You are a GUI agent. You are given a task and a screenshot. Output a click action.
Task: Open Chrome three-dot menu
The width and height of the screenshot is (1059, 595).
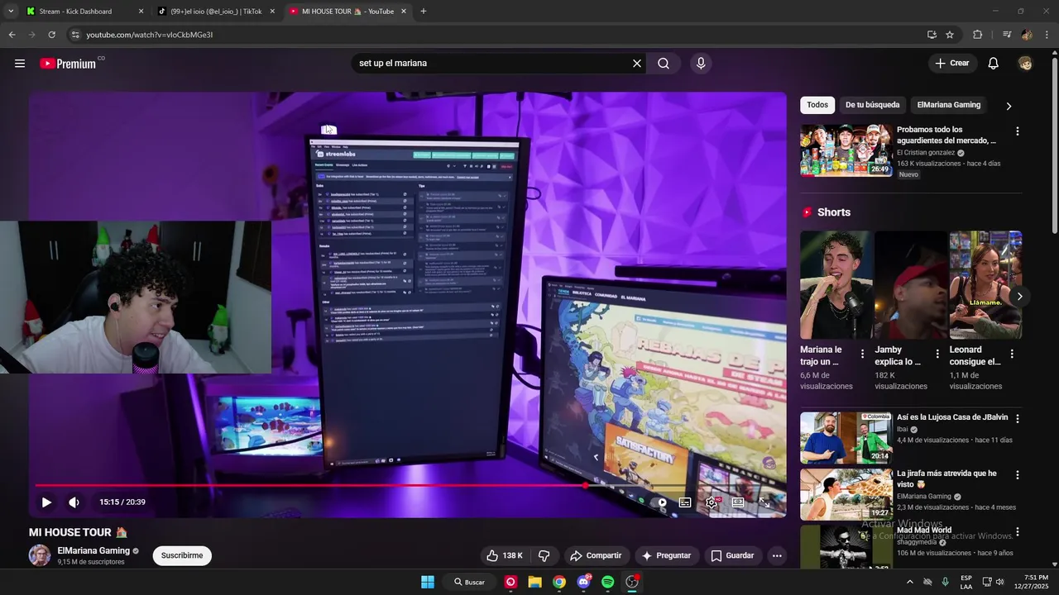(x=1047, y=35)
